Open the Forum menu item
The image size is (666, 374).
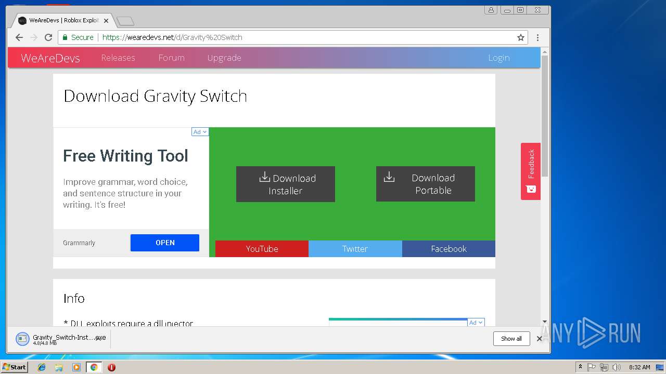coord(171,58)
